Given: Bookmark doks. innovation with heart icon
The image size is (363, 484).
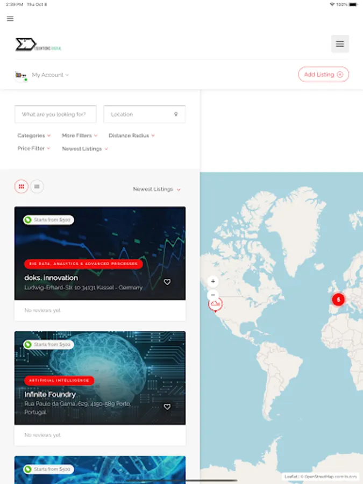Looking at the screenshot, I should 167,282.
